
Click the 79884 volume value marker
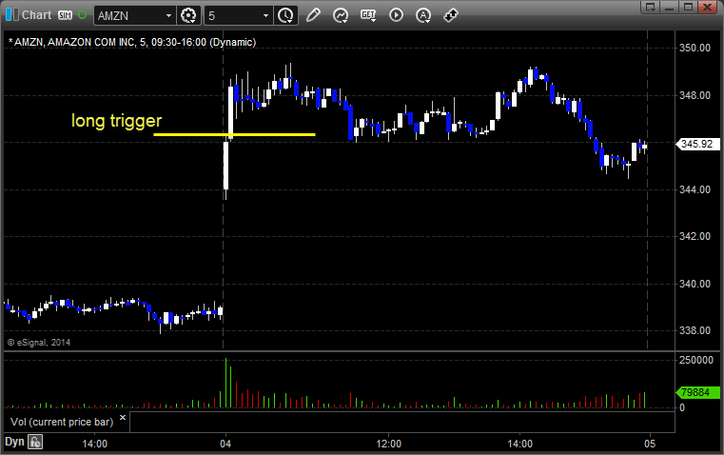tap(696, 392)
